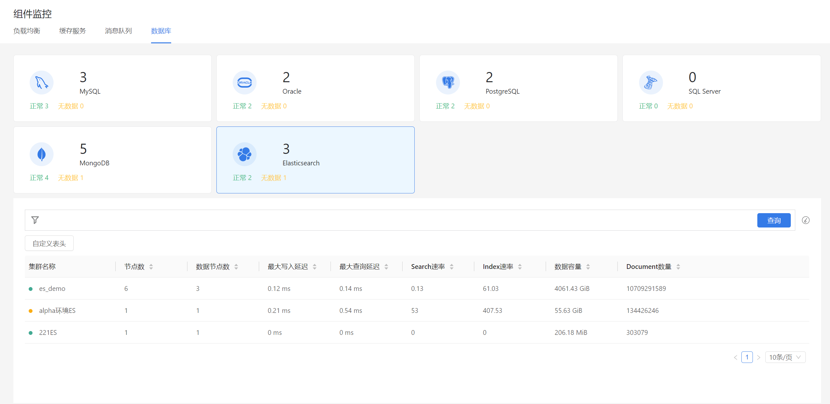
Task: Click green status dot of 221ES
Action: [31, 333]
